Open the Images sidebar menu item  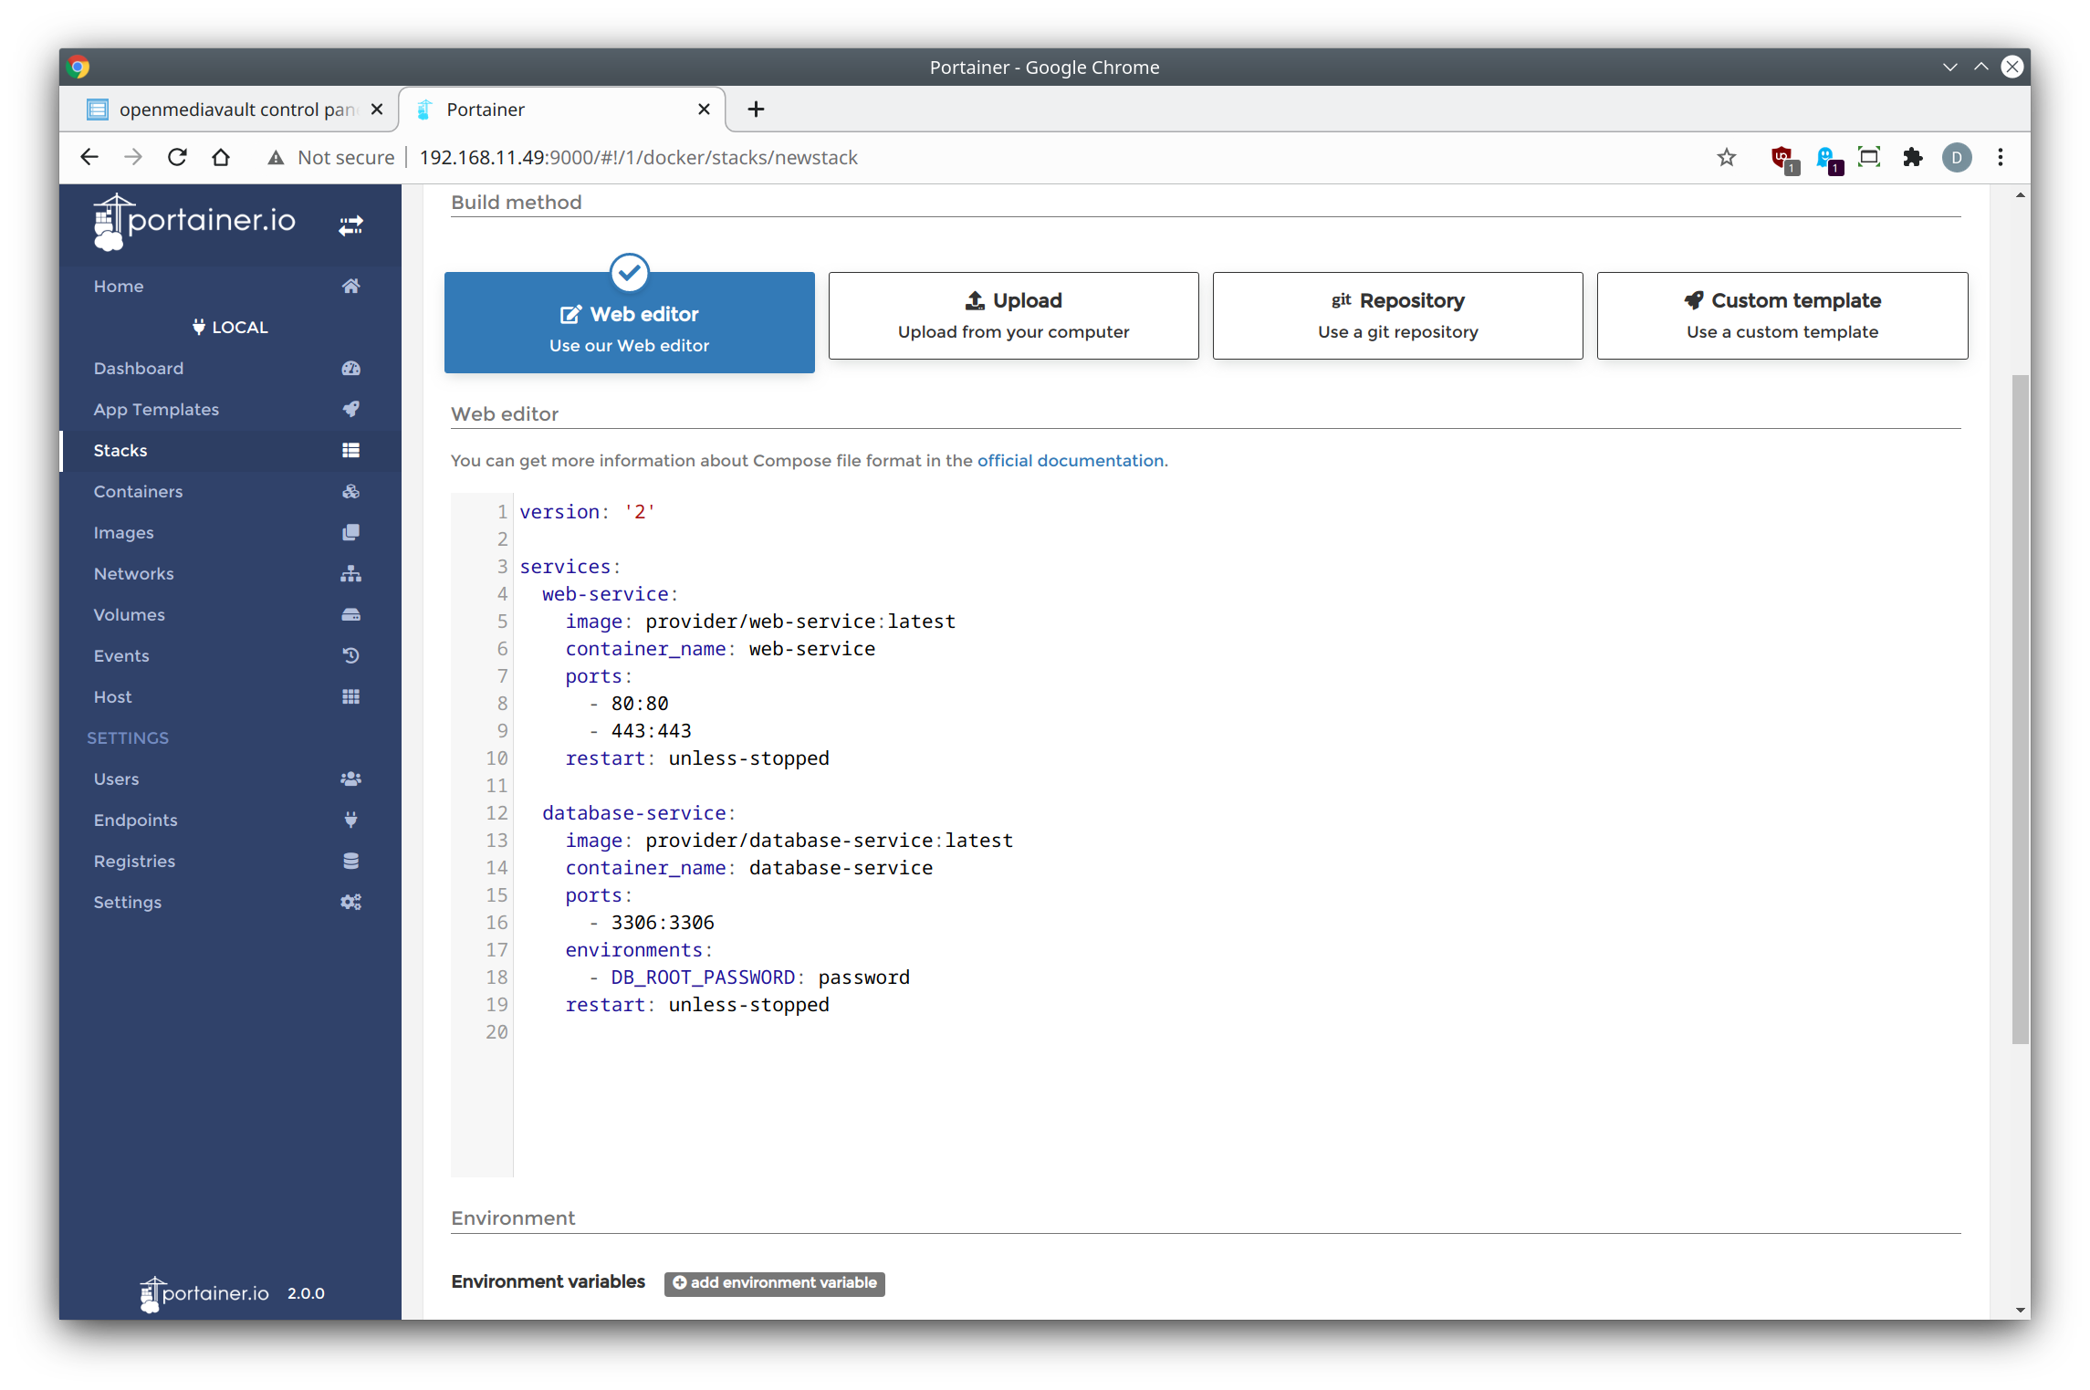click(124, 533)
